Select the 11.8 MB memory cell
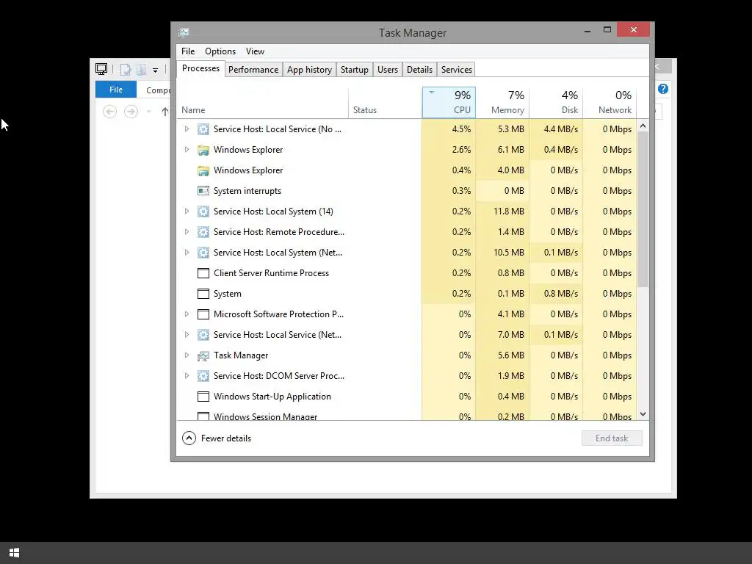The height and width of the screenshot is (564, 752). (x=502, y=211)
